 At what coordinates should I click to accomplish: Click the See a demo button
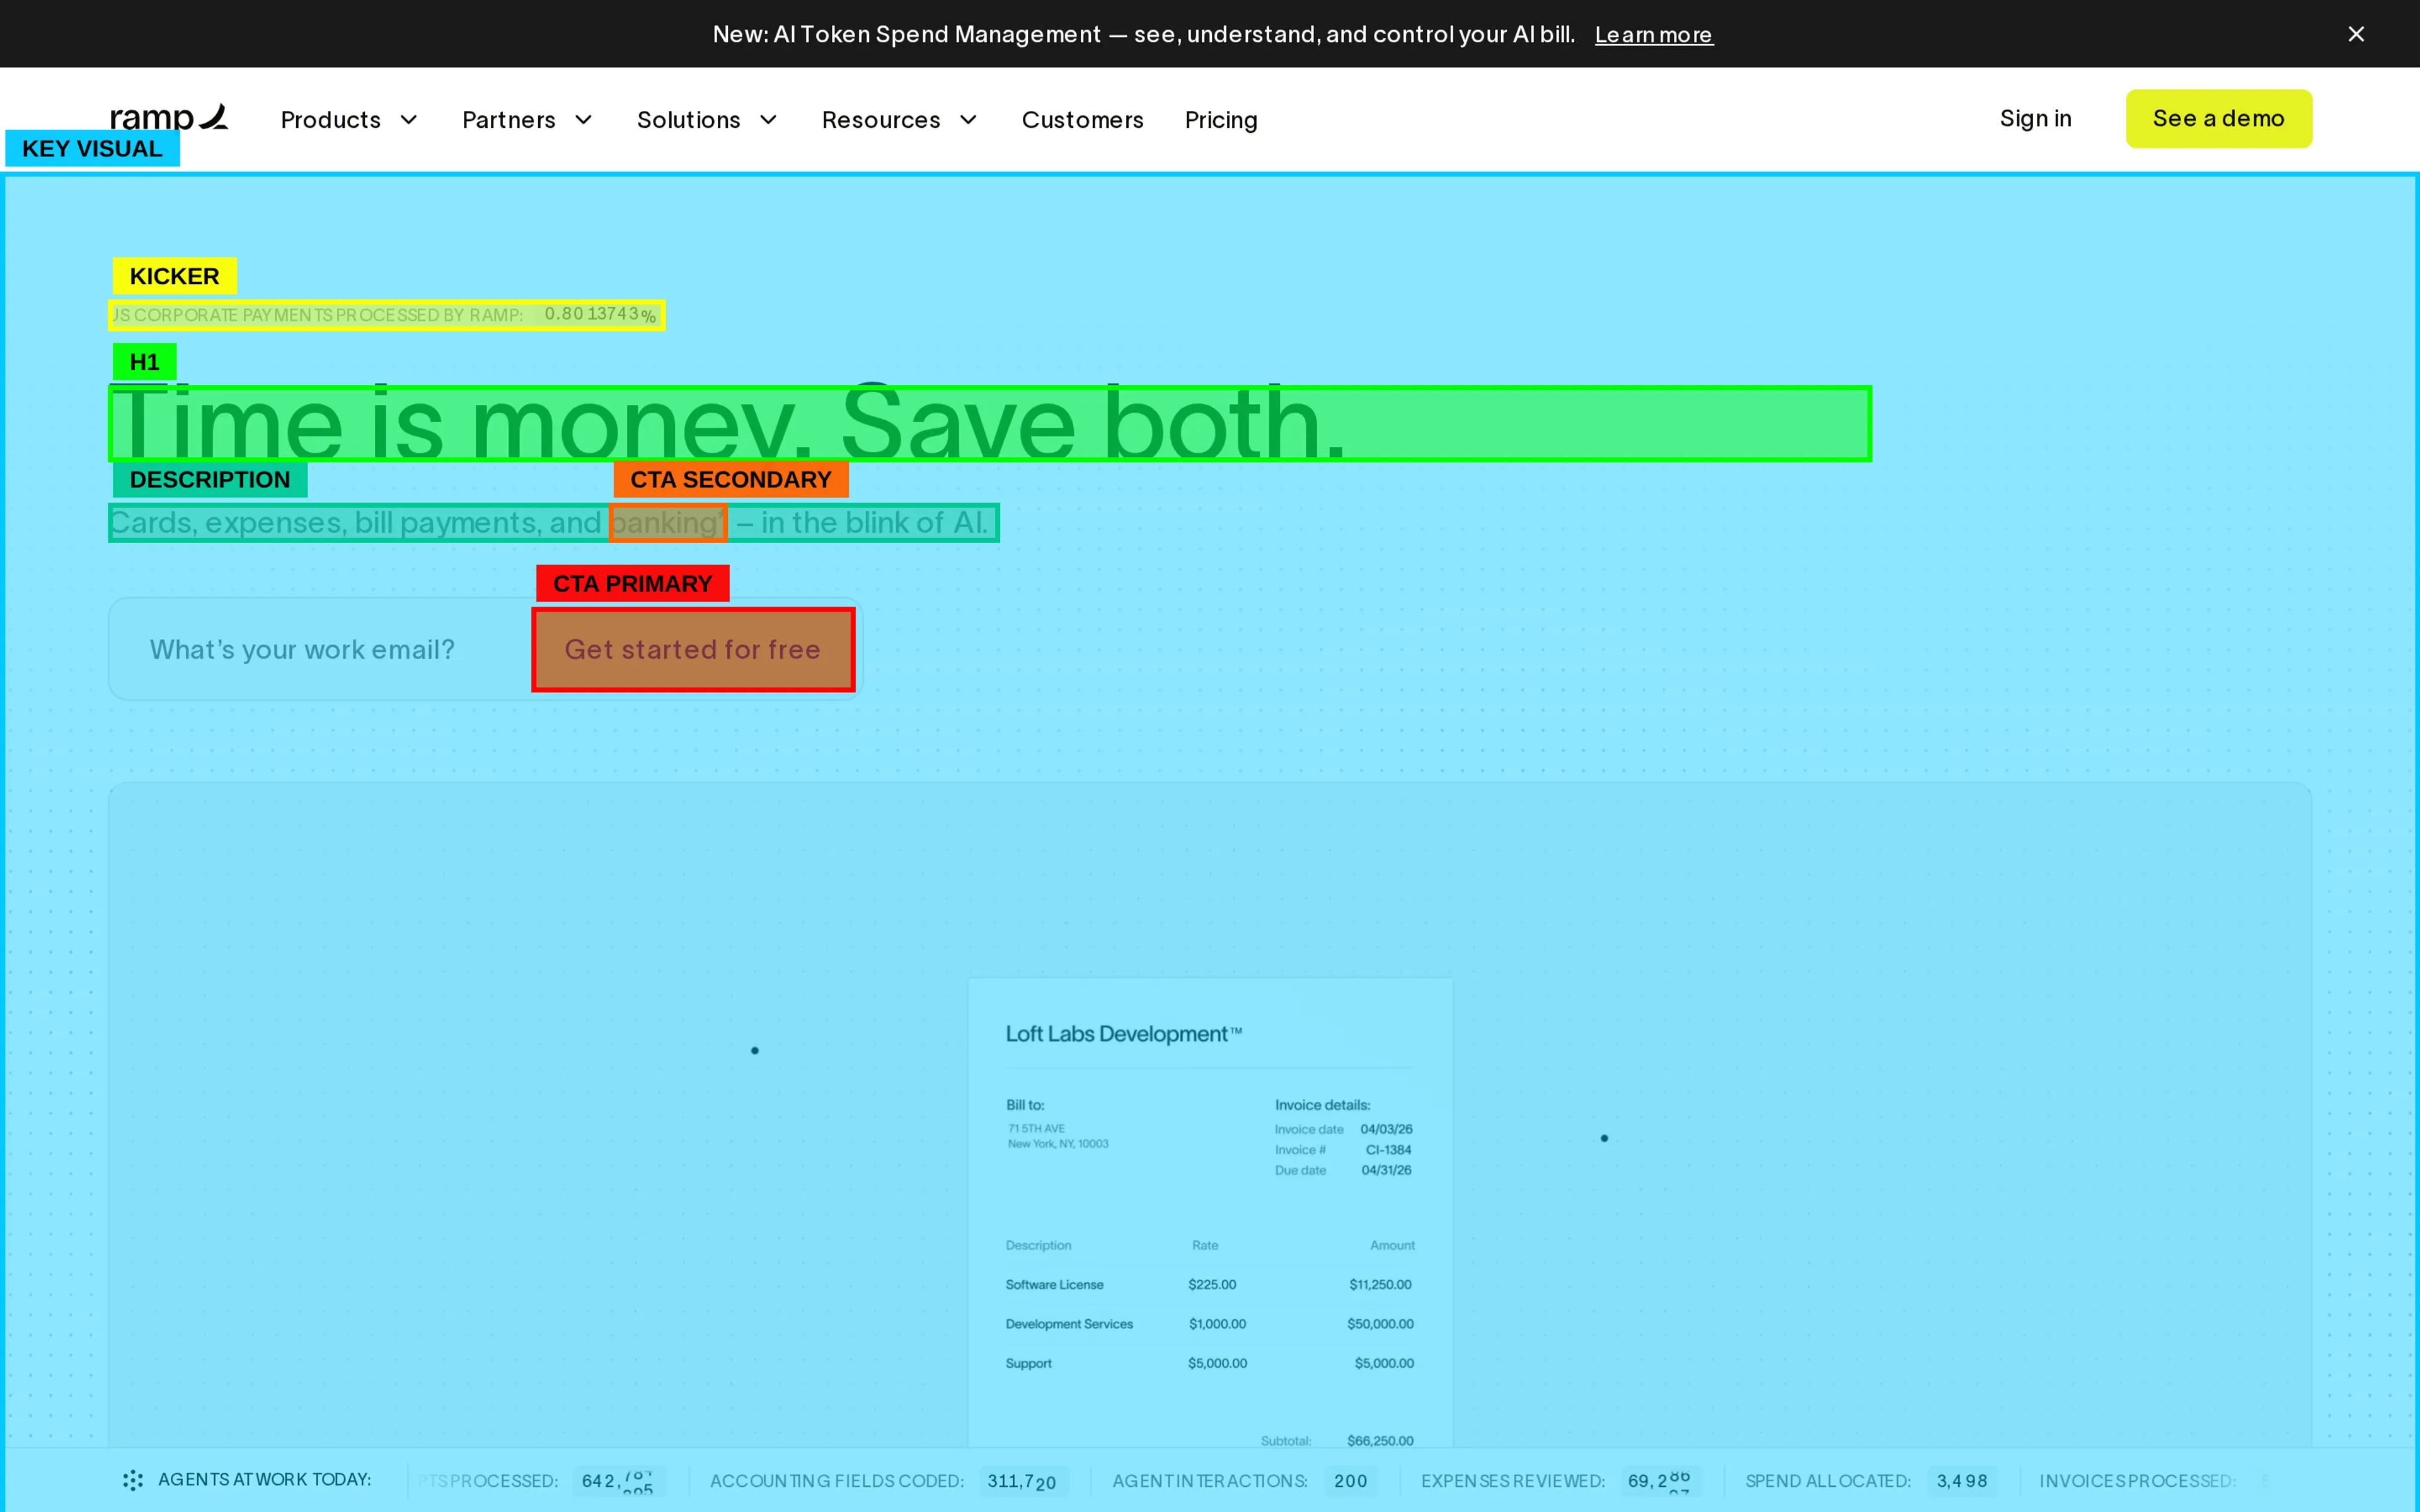pyautogui.click(x=2218, y=119)
